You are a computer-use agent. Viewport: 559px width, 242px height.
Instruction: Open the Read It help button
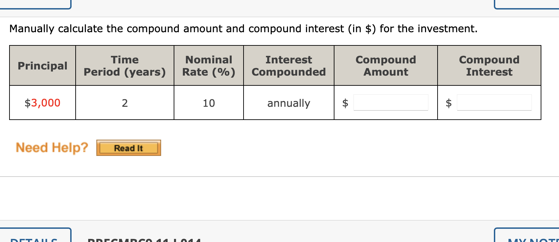tap(129, 148)
